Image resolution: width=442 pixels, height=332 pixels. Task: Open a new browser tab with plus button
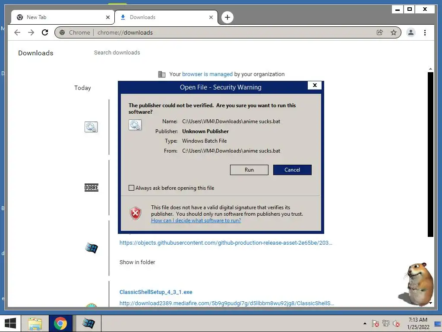tap(227, 17)
